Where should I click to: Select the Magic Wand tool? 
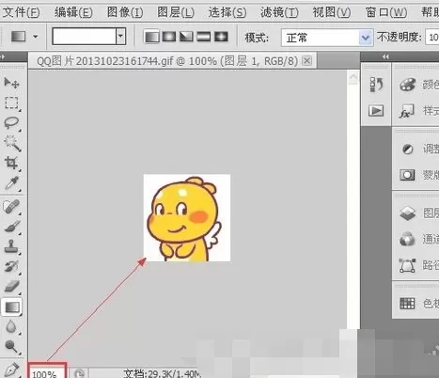12,143
